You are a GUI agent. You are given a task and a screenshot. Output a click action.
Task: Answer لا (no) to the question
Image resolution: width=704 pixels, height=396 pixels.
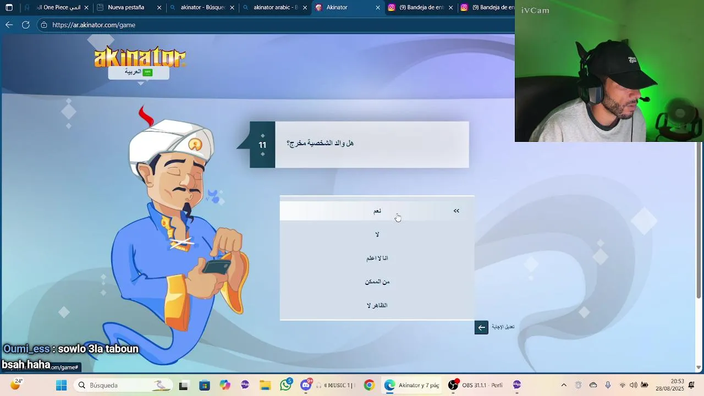377,234
